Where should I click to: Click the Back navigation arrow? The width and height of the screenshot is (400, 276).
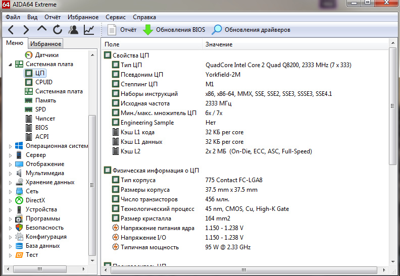11,30
